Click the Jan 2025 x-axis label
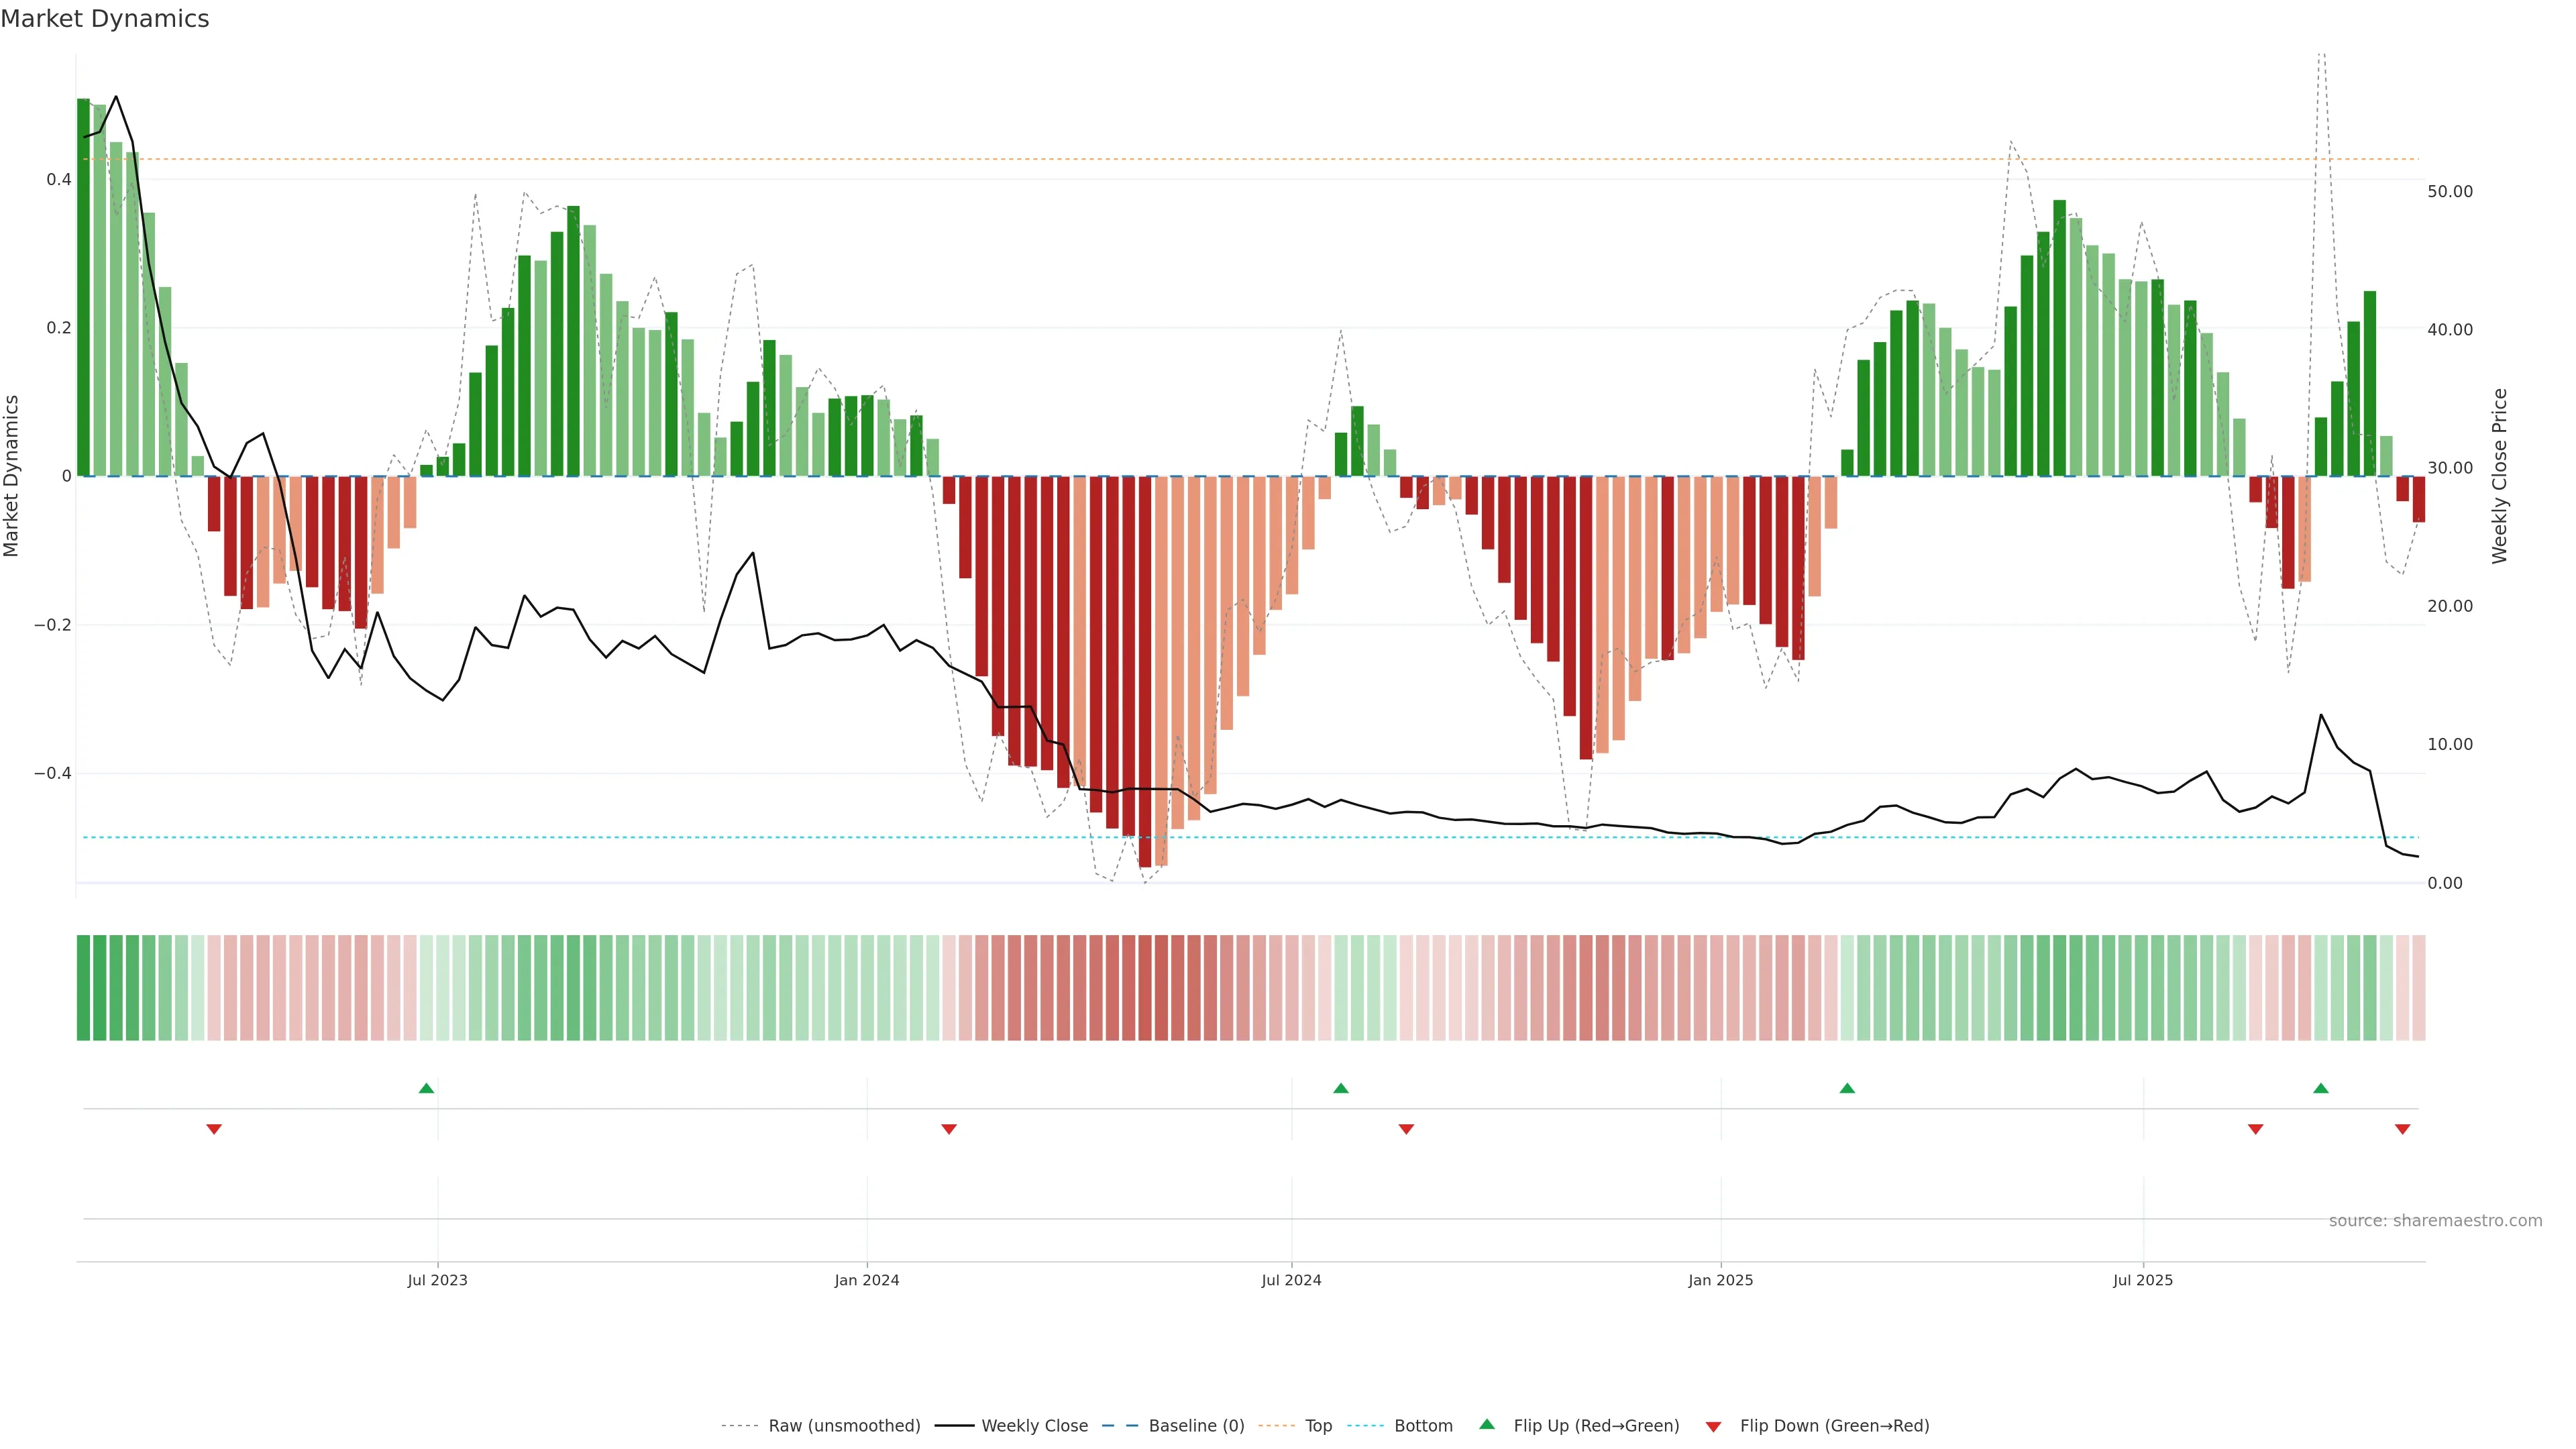 (1720, 1280)
